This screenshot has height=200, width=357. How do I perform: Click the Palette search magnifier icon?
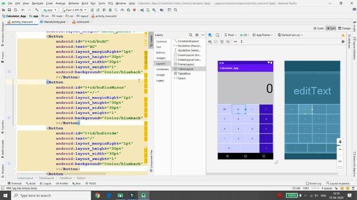[x=191, y=35]
